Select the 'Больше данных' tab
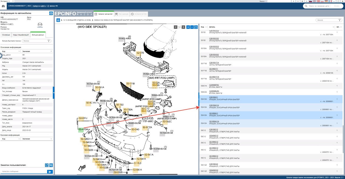Image resolution: width=345 pixels, height=179 pixels. (x=38, y=35)
